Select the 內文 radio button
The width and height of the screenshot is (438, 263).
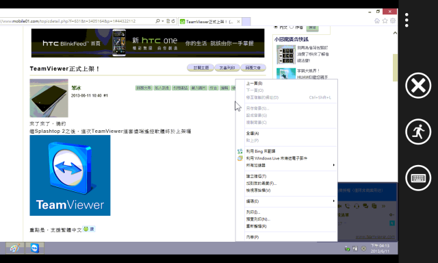point(276,27)
